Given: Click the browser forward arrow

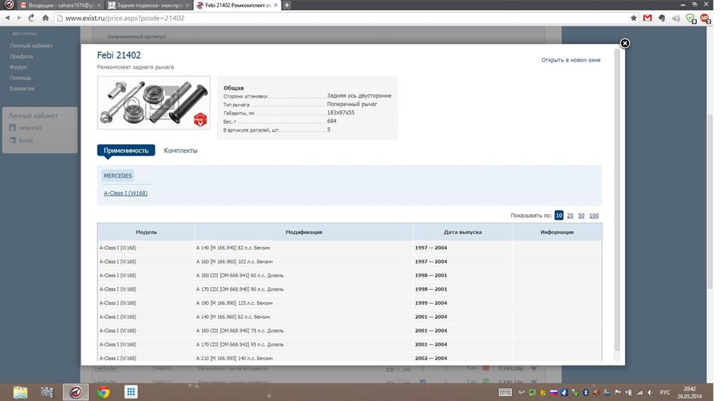Looking at the screenshot, I should [19, 18].
